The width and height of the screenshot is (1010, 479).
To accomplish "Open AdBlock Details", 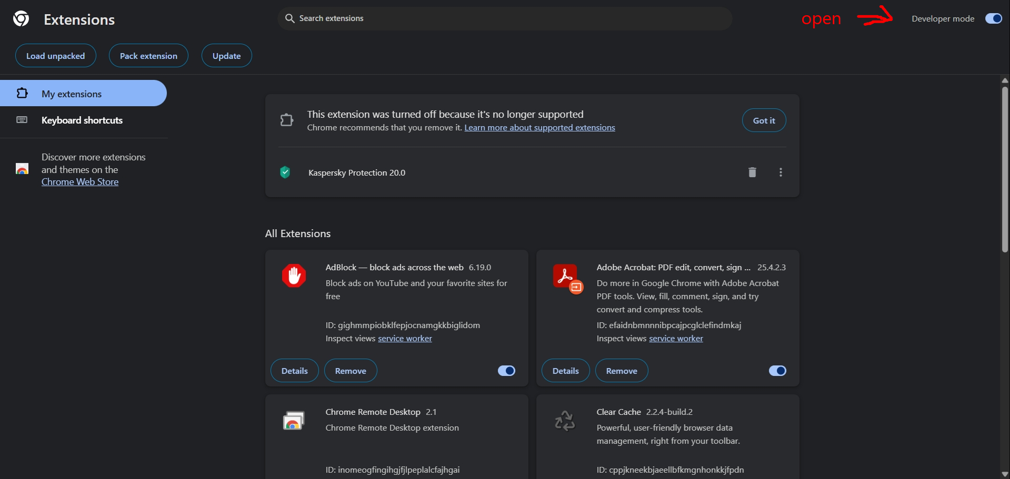I will (295, 371).
